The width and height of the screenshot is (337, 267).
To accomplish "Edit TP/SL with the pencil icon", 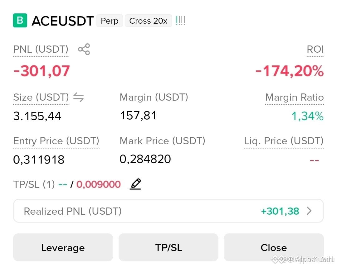I will click(135, 184).
